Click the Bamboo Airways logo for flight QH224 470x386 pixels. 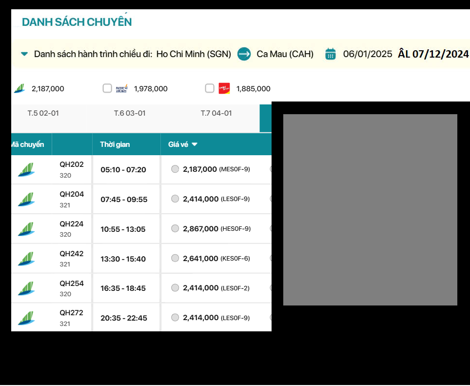(x=26, y=229)
